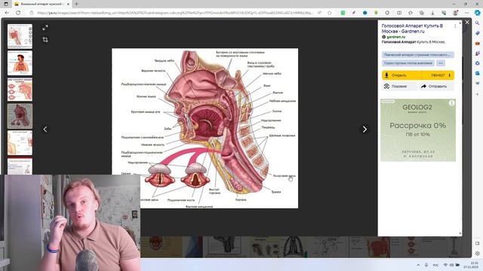Select the fifth thumbnail in left strip
The height and width of the screenshot is (271, 483).
click(x=20, y=143)
